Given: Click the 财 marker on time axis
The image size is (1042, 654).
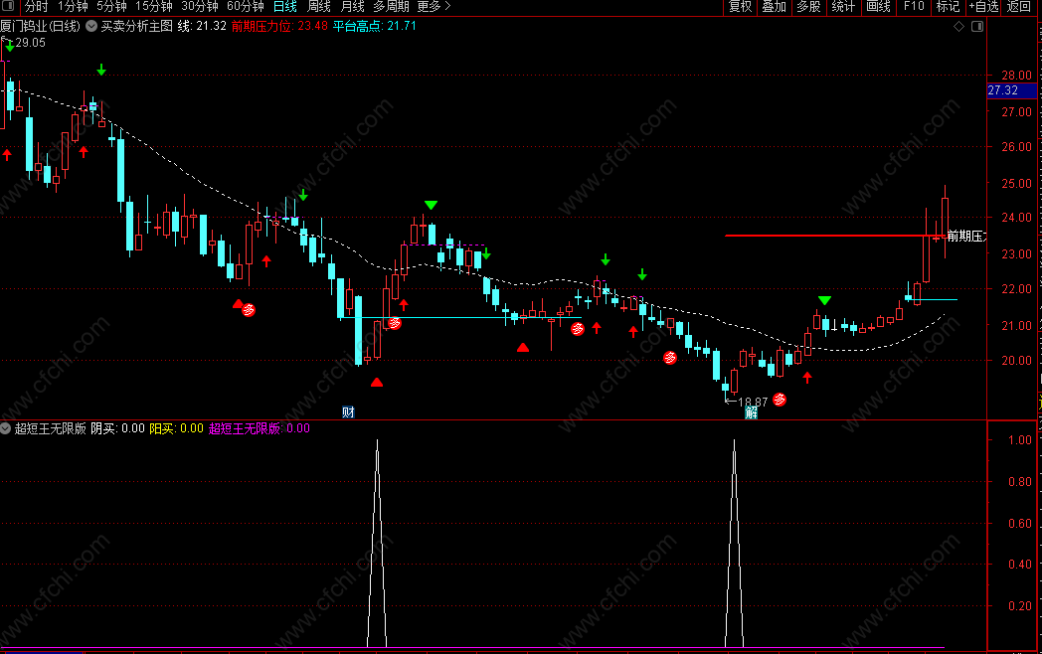Looking at the screenshot, I should point(348,412).
